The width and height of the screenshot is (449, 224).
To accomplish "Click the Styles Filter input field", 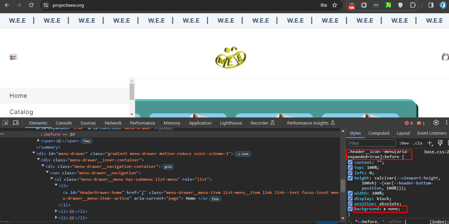I will point(372,143).
